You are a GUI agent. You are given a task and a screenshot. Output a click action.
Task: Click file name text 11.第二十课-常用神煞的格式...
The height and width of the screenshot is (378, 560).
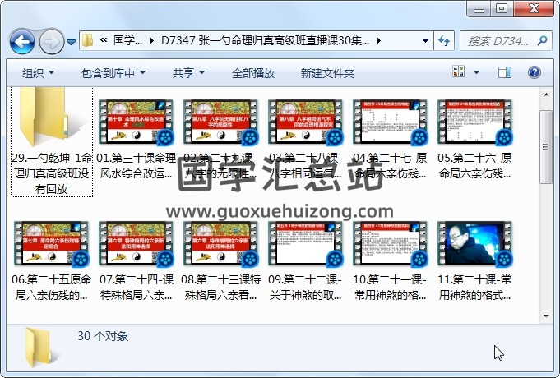[475, 288]
